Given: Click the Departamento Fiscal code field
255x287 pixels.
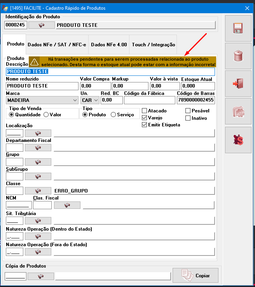Looking at the screenshot, I should (x=15, y=147).
